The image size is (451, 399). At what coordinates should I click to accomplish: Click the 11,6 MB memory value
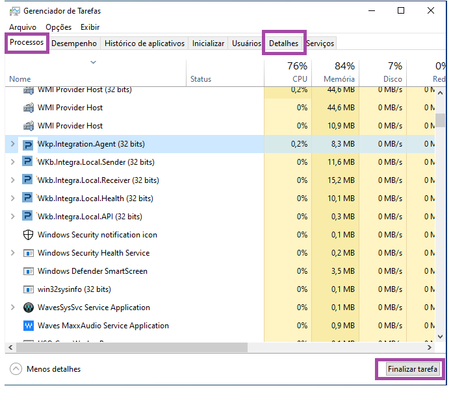click(341, 162)
